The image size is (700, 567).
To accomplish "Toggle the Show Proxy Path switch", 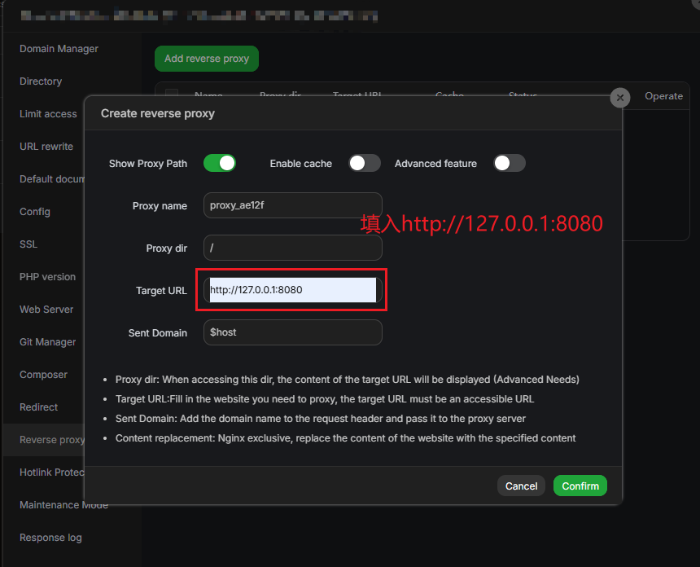I will tap(219, 163).
